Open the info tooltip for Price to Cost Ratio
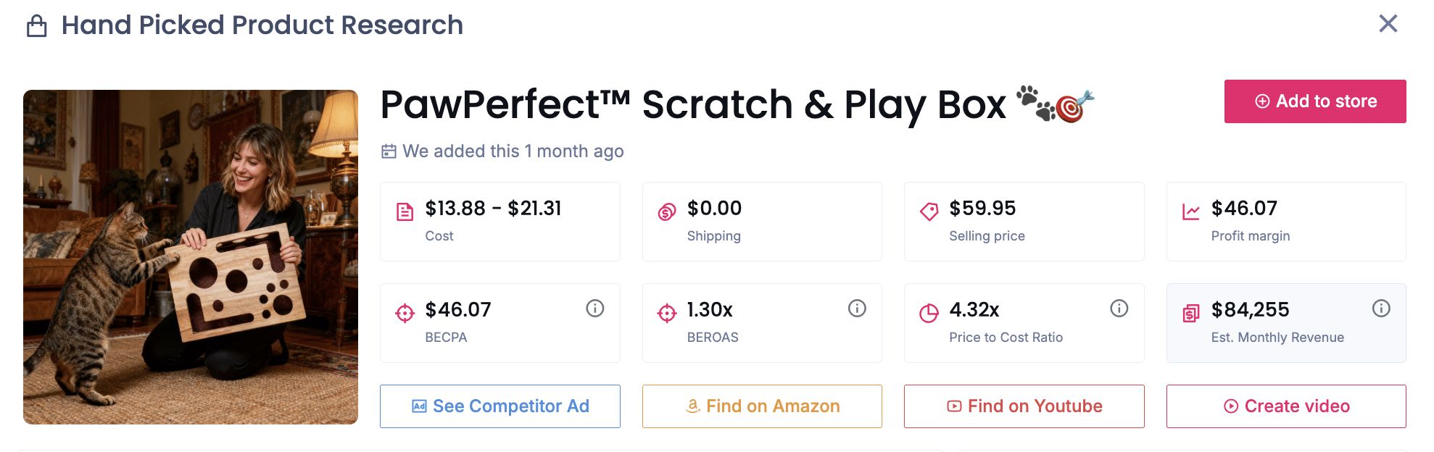Screen dimensions: 1434x452 (1119, 308)
